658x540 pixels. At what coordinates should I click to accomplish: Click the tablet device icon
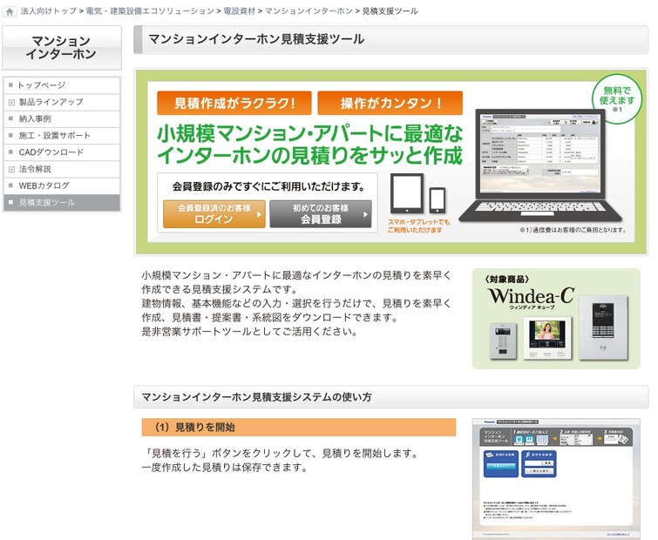point(407,193)
